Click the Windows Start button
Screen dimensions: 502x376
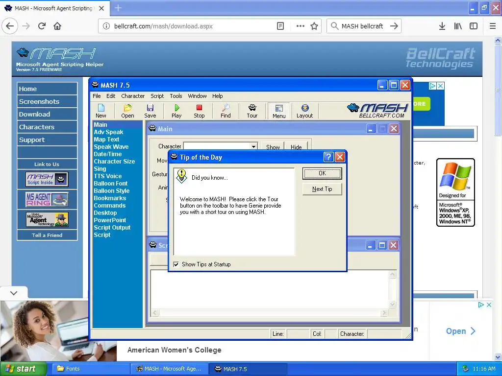23,369
